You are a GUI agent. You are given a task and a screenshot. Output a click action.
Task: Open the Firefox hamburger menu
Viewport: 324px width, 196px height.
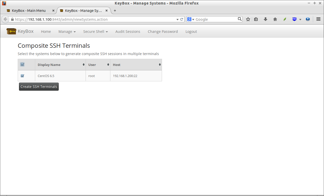pos(318,19)
